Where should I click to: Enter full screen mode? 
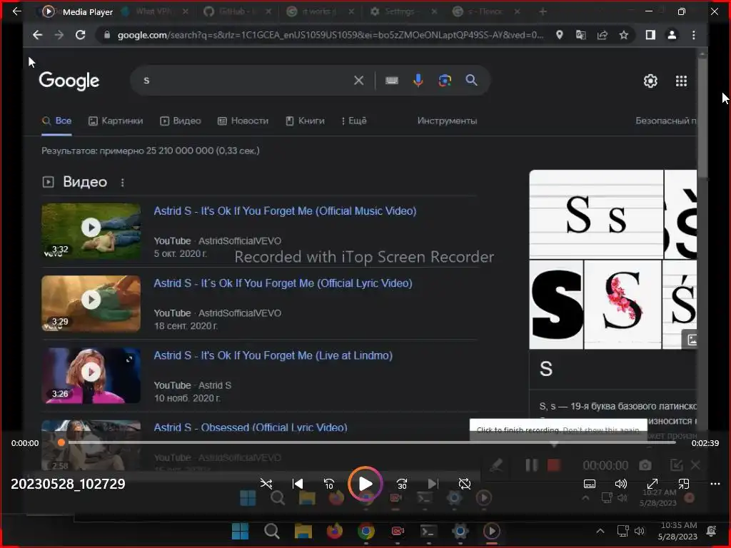tap(652, 484)
